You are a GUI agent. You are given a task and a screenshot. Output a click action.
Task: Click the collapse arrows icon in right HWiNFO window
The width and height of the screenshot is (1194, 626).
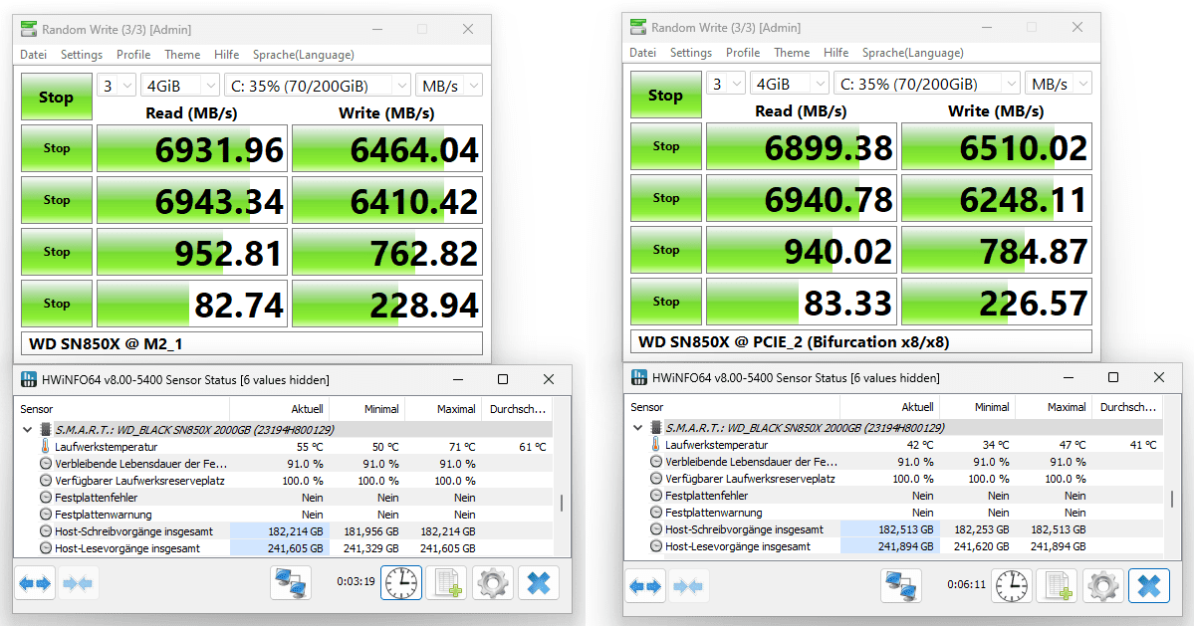(687, 585)
